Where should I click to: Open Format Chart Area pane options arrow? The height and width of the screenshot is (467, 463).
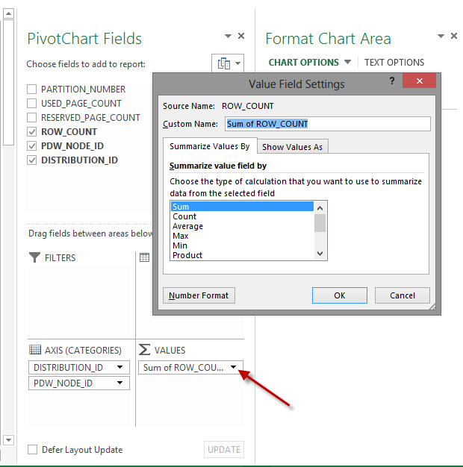441,36
